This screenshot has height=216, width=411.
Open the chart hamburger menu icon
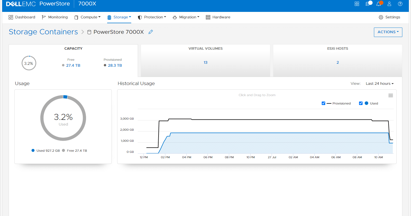(x=391, y=96)
